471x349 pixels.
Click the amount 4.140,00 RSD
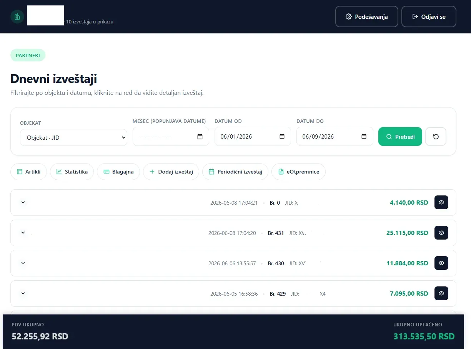coord(409,202)
